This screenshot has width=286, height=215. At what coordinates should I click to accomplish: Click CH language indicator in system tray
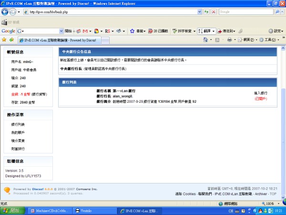pyautogui.click(x=231, y=211)
